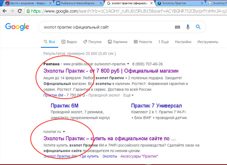This screenshot has height=165, width=227.
Task: Open the 'Где купить' sublink
Action: click(x=89, y=156)
